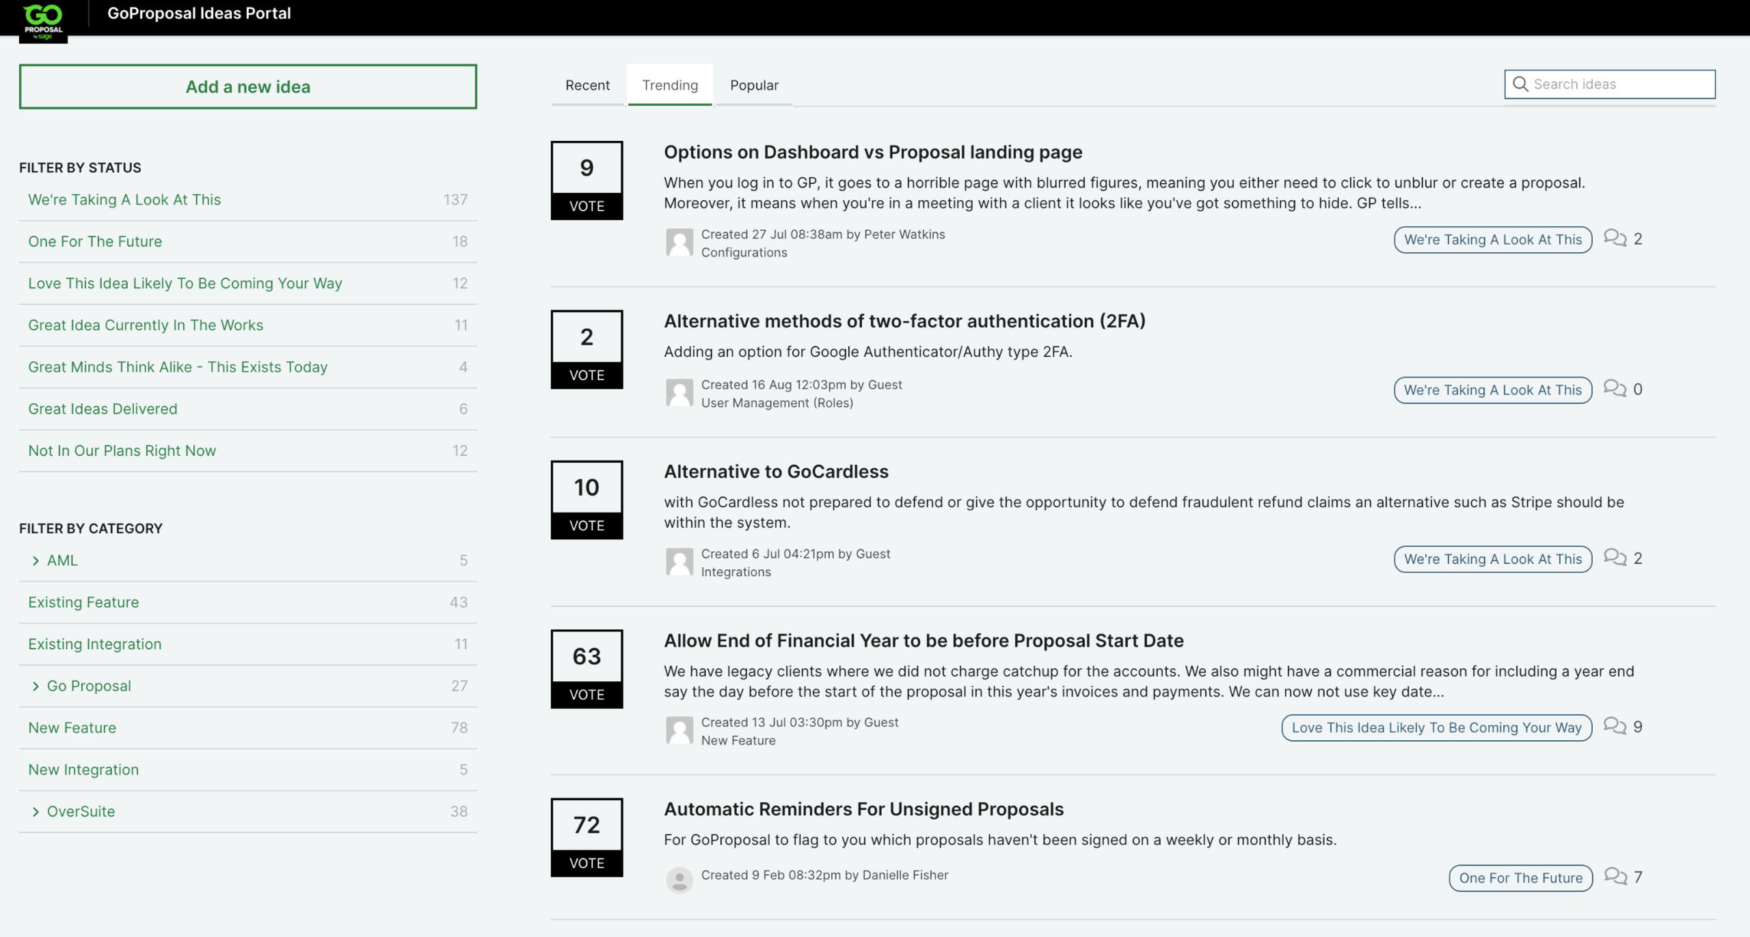Click comment bubble on Financial Year idea

click(x=1615, y=726)
